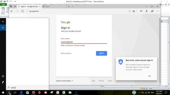The image size is (170, 95).
Task: Close the Google Account tab
Action: tap(40, 6)
